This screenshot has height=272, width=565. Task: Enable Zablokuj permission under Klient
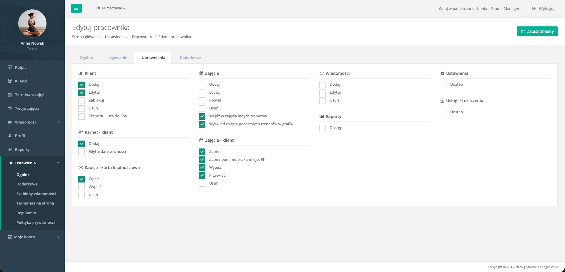tap(82, 100)
